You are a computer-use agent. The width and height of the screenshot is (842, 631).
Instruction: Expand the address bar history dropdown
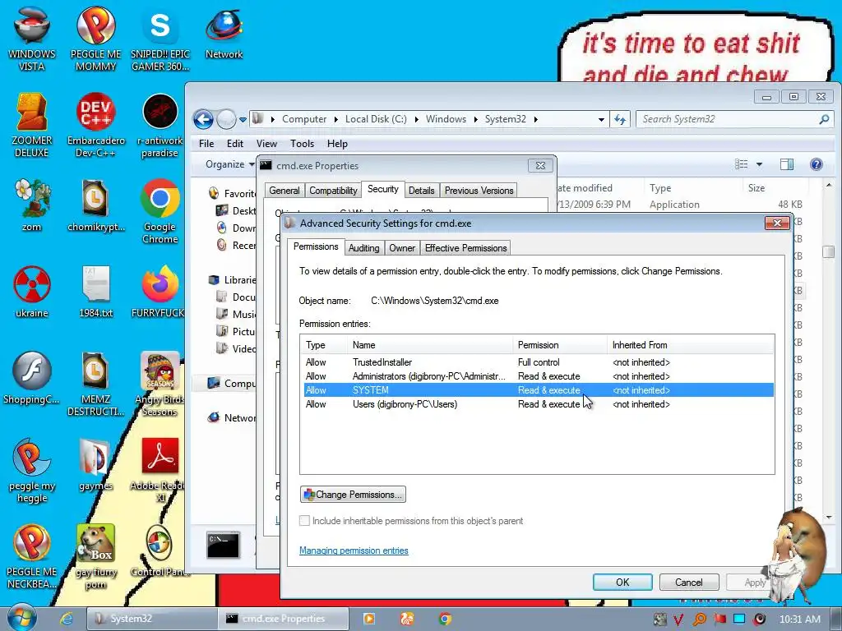tap(601, 119)
